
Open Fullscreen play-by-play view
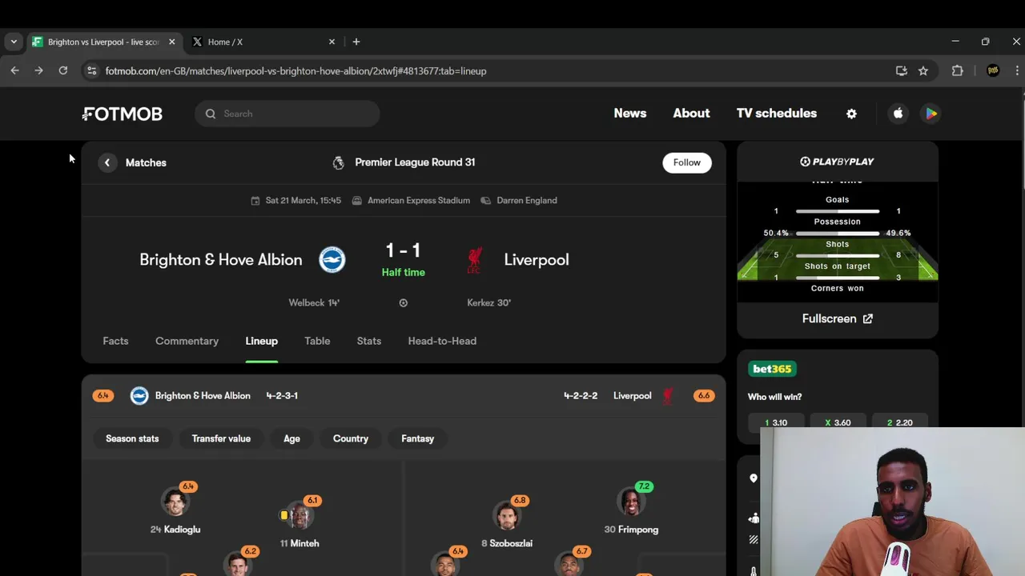[838, 318]
